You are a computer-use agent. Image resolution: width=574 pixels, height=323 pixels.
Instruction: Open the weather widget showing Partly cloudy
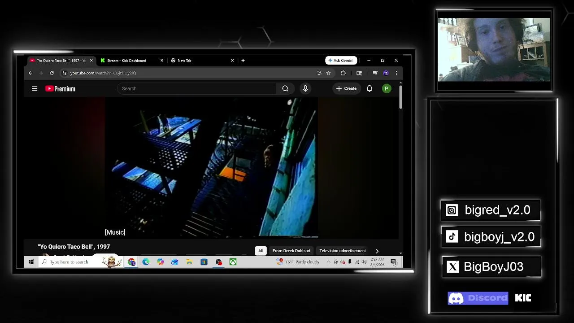[x=299, y=262]
